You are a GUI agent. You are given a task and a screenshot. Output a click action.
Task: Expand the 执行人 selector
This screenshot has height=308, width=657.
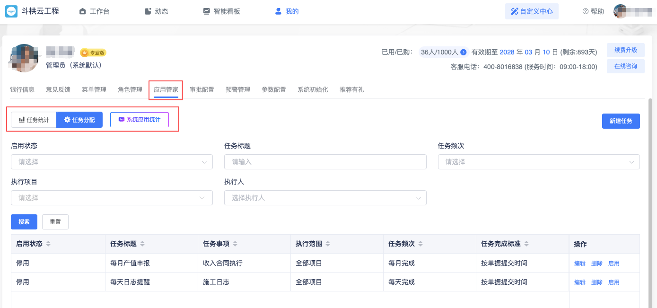click(x=325, y=198)
